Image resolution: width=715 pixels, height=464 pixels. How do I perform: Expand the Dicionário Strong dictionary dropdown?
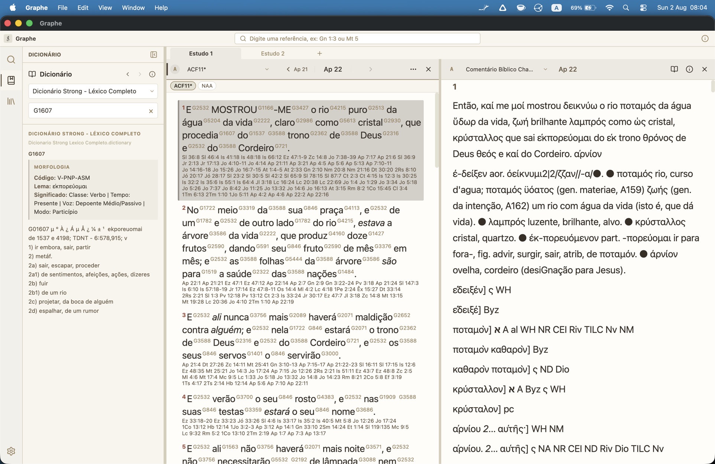[93, 91]
